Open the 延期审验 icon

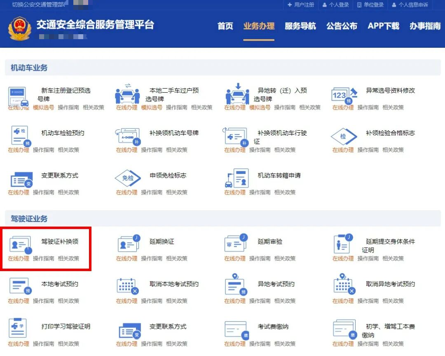tap(236, 243)
